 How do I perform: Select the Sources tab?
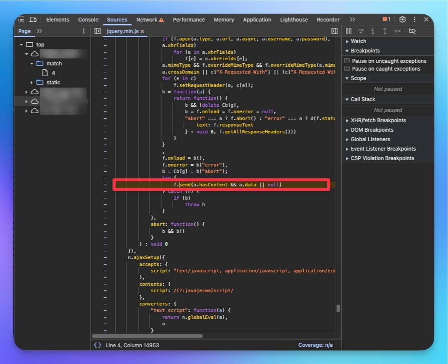[117, 20]
